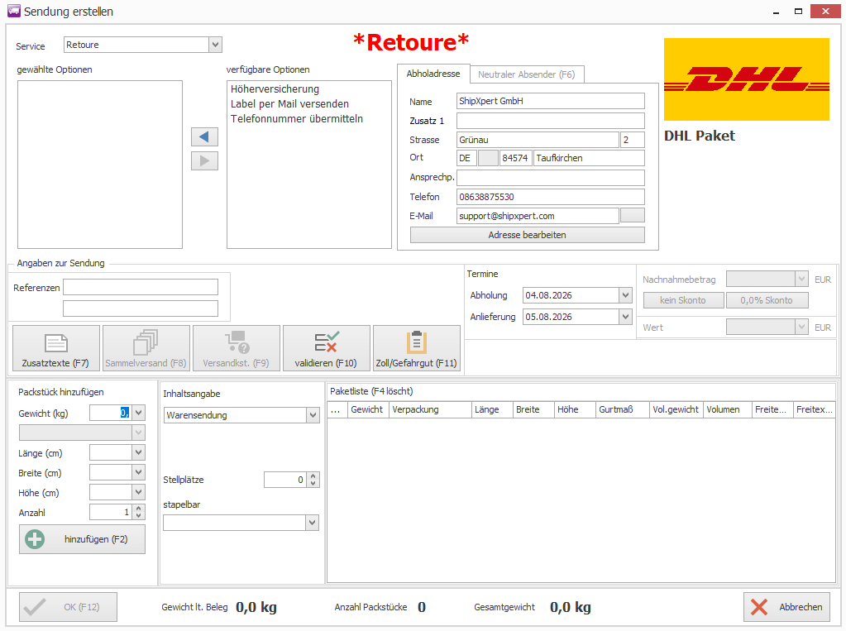Click the Höhe column header in Paketliste
The width and height of the screenshot is (846, 631).
[575, 409]
